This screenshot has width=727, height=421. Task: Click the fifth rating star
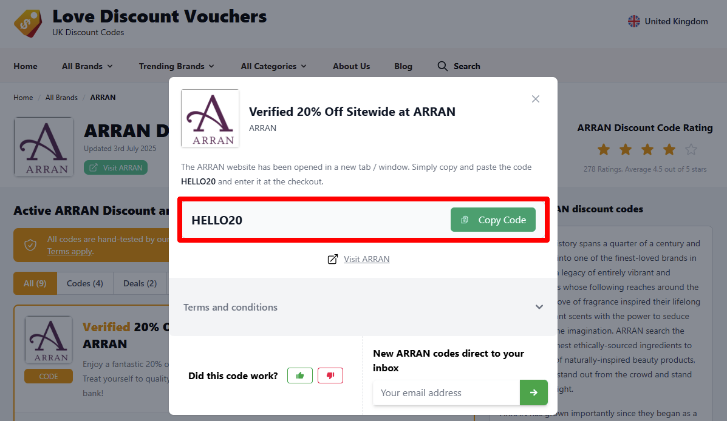coord(691,150)
